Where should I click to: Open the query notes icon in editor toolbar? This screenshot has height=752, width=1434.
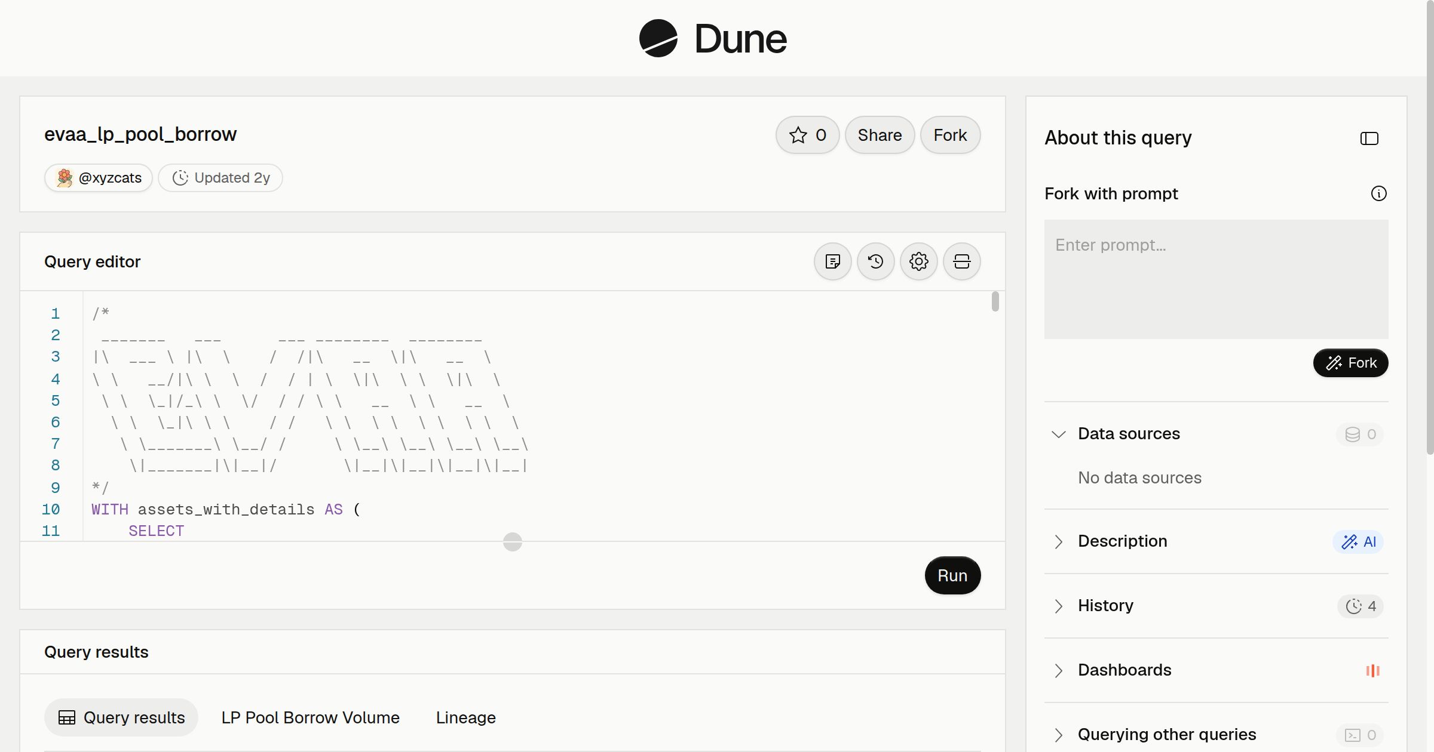(x=832, y=261)
